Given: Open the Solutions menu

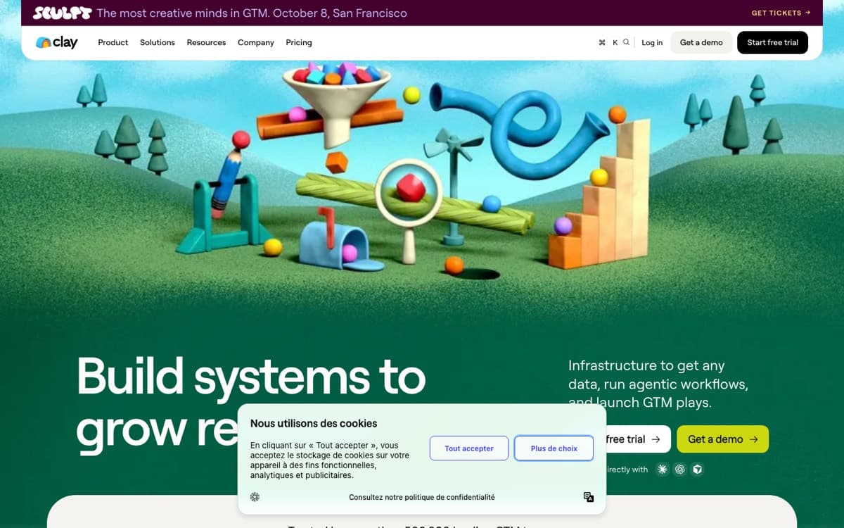Looking at the screenshot, I should click(x=158, y=42).
